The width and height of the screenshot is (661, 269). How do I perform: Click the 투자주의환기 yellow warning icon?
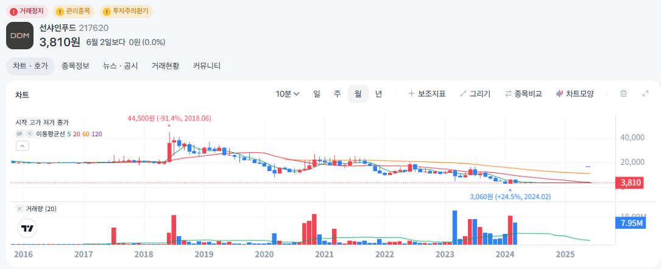(x=107, y=12)
